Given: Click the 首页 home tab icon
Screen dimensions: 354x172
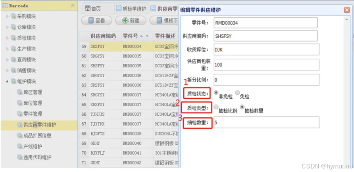Looking at the screenshot, I should tap(87, 9).
